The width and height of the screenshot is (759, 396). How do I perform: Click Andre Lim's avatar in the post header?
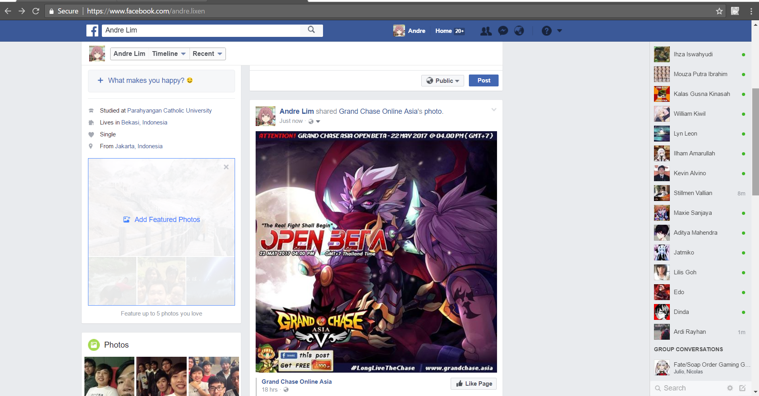266,116
